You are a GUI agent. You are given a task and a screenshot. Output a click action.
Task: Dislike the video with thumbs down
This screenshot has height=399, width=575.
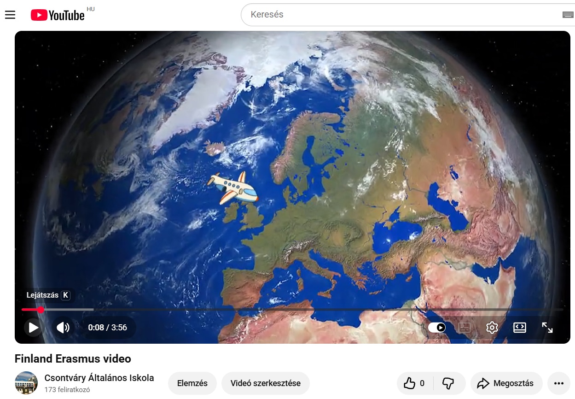pos(448,383)
